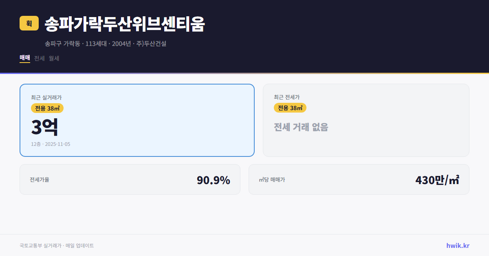The height and width of the screenshot is (256, 489).
Task: Open the 최근 실거래가 highlighted card
Action: pos(137,120)
